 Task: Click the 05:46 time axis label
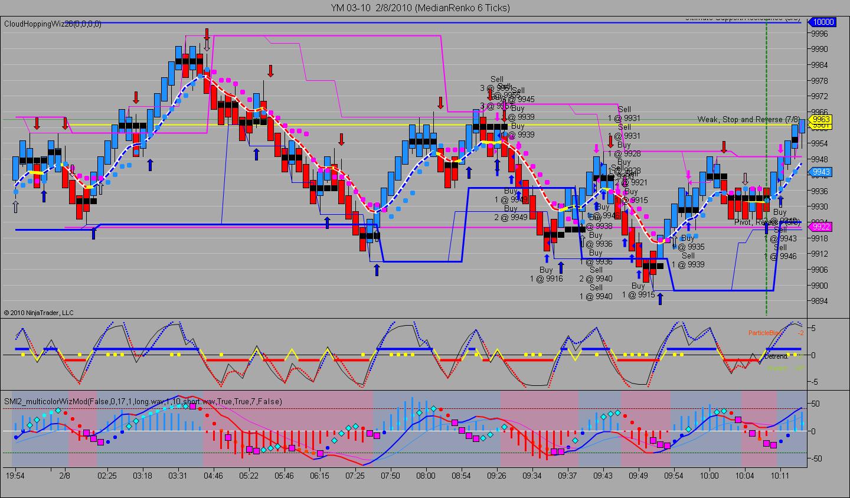(x=284, y=475)
